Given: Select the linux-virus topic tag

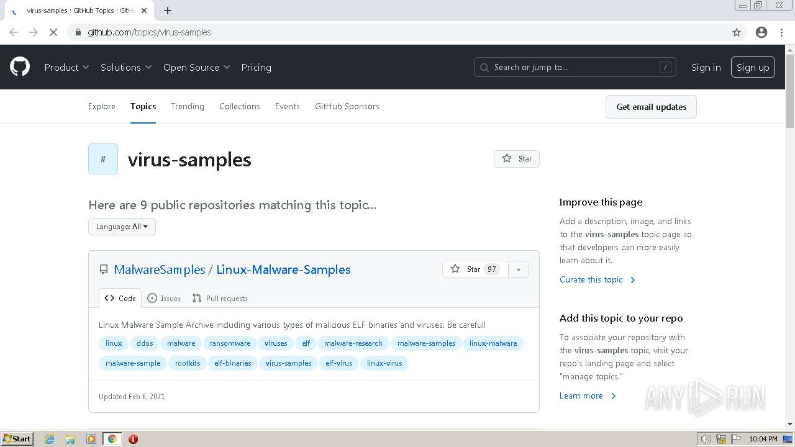Looking at the screenshot, I should [x=384, y=363].
